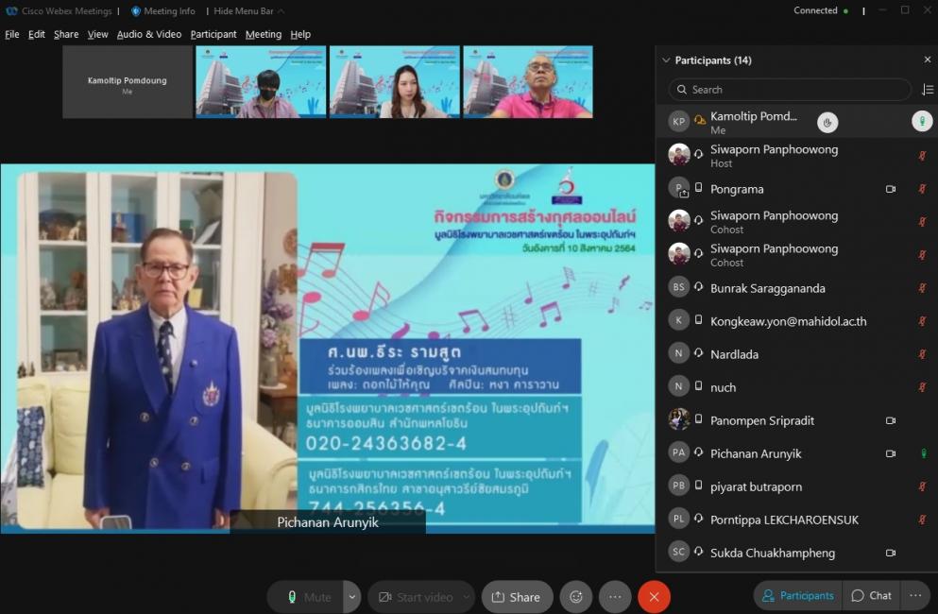Click the green mic icon for Pichanan Arunyik
Image resolution: width=938 pixels, height=614 pixels.
pyautogui.click(x=924, y=453)
